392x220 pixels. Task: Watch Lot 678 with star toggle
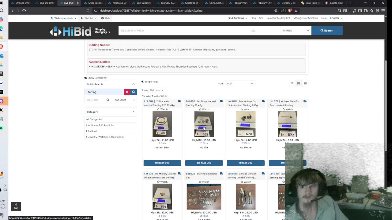204,182
